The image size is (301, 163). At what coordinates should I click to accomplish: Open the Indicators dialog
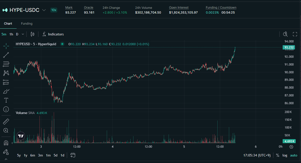pyautogui.click(x=53, y=34)
